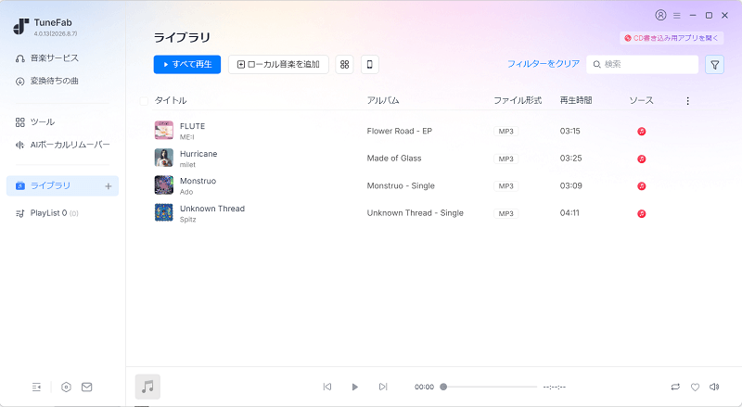Skip to next track
This screenshot has width=742, height=407.
(383, 388)
